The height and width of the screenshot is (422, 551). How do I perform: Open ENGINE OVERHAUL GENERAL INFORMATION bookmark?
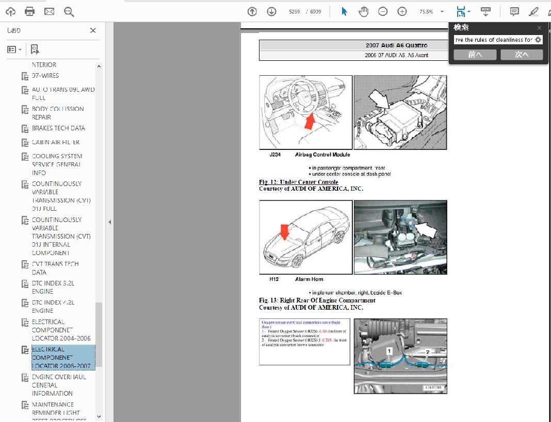[59, 385]
